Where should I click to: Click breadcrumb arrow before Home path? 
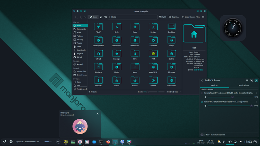(110, 17)
